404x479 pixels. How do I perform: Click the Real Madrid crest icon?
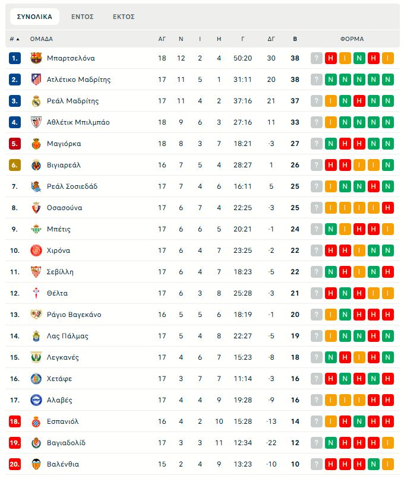(36, 101)
